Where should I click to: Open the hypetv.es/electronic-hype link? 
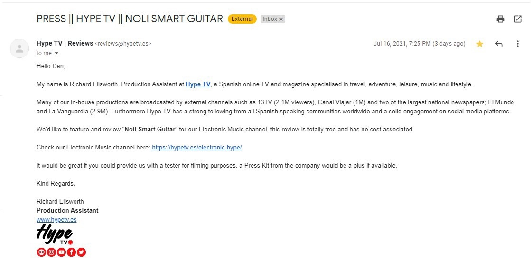pyautogui.click(x=196, y=148)
